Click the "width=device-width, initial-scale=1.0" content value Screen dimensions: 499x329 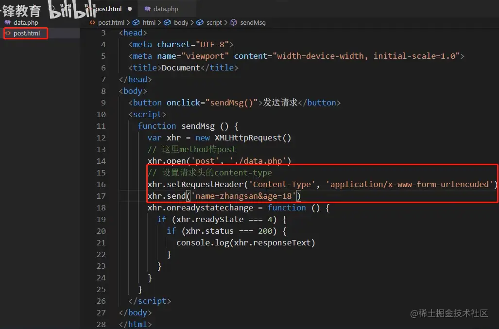pyautogui.click(x=366, y=56)
